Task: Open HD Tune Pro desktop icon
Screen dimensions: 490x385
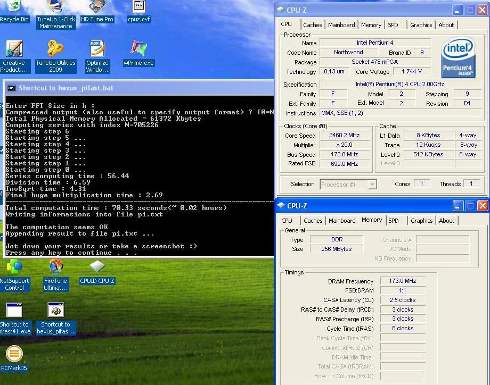Action: 97,11
